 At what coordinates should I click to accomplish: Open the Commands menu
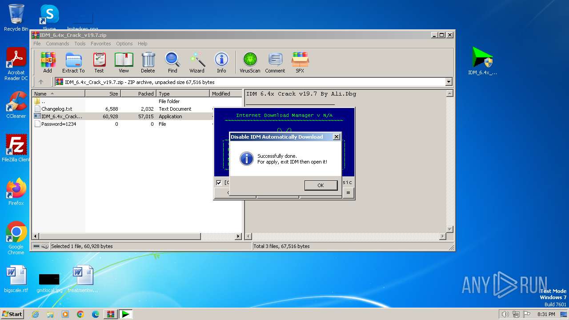pos(57,44)
